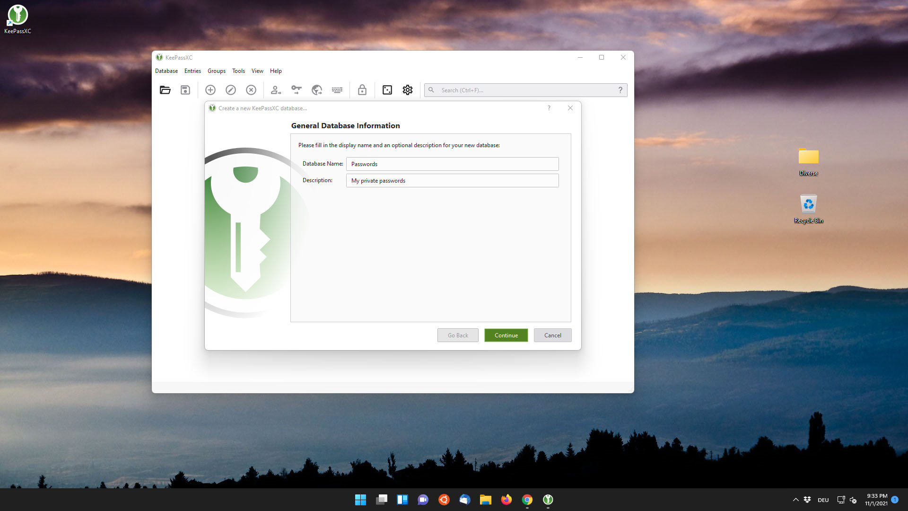The width and height of the screenshot is (908, 511).
Task: Click the save database toolbar icon
Action: pyautogui.click(x=185, y=90)
